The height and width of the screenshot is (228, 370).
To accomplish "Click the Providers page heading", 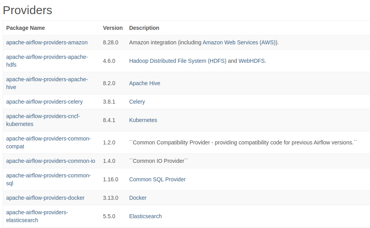I will 27,10.
